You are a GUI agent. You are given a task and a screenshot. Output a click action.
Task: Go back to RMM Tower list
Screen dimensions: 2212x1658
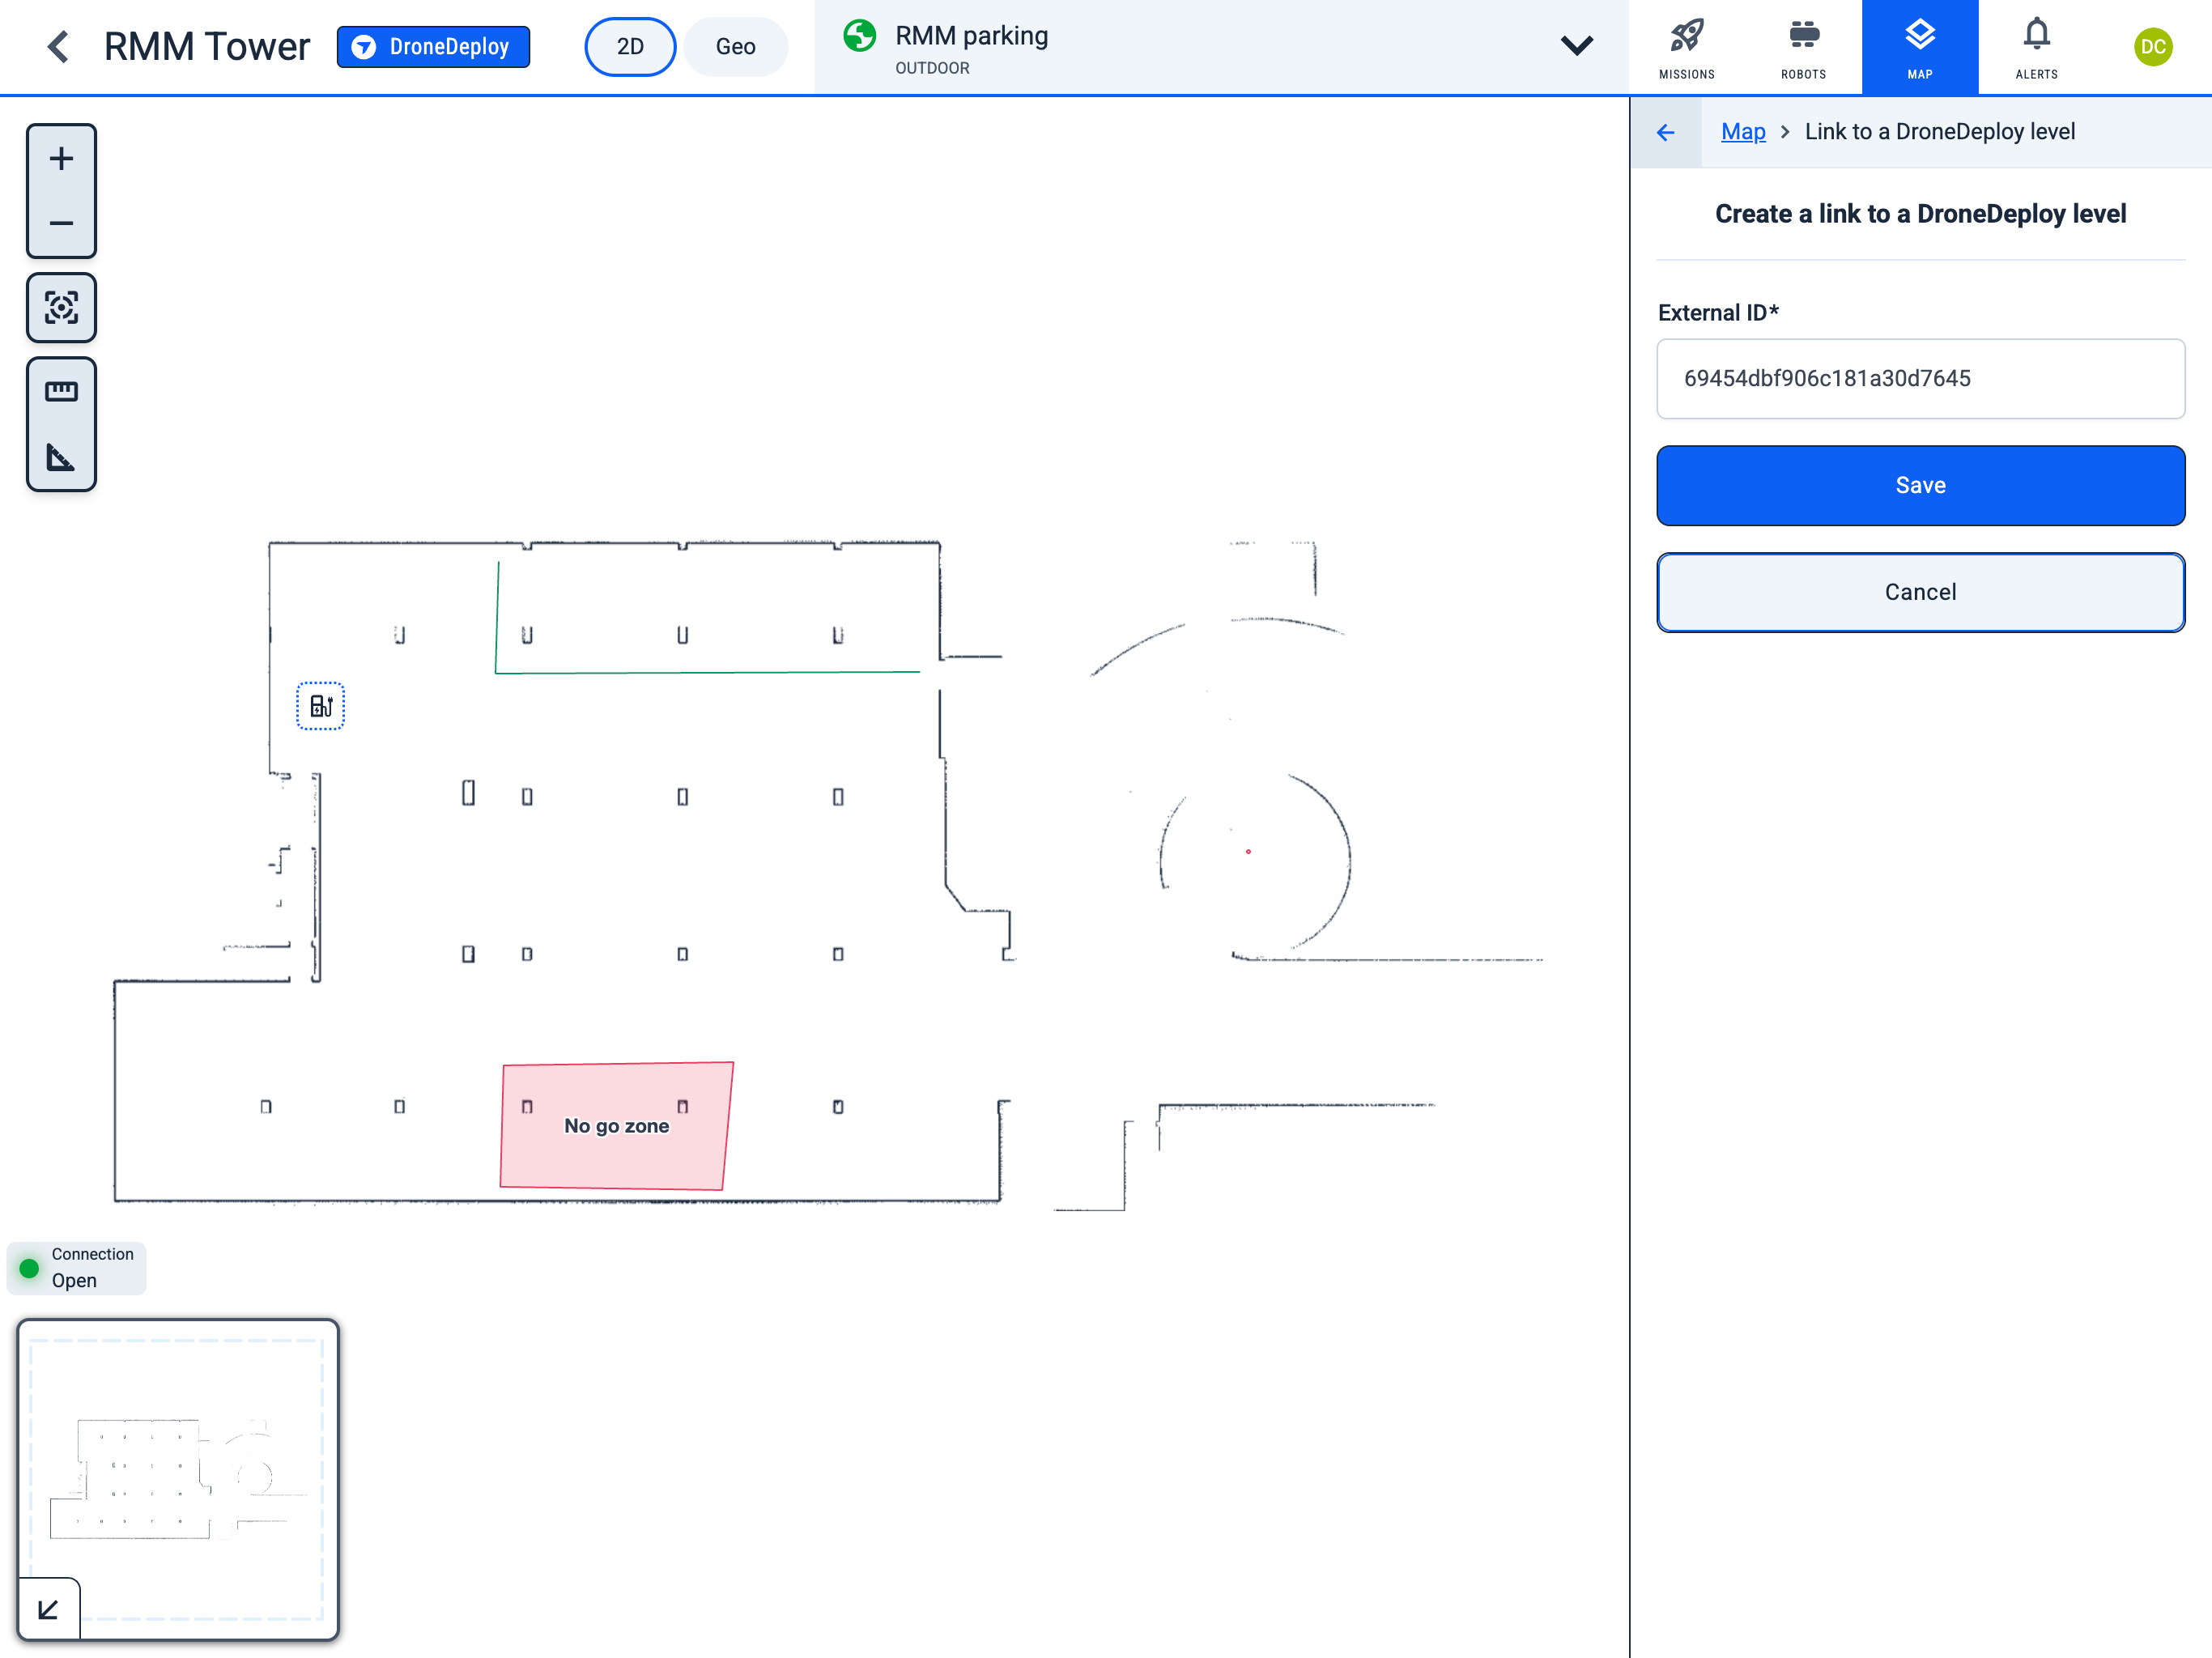tap(58, 46)
